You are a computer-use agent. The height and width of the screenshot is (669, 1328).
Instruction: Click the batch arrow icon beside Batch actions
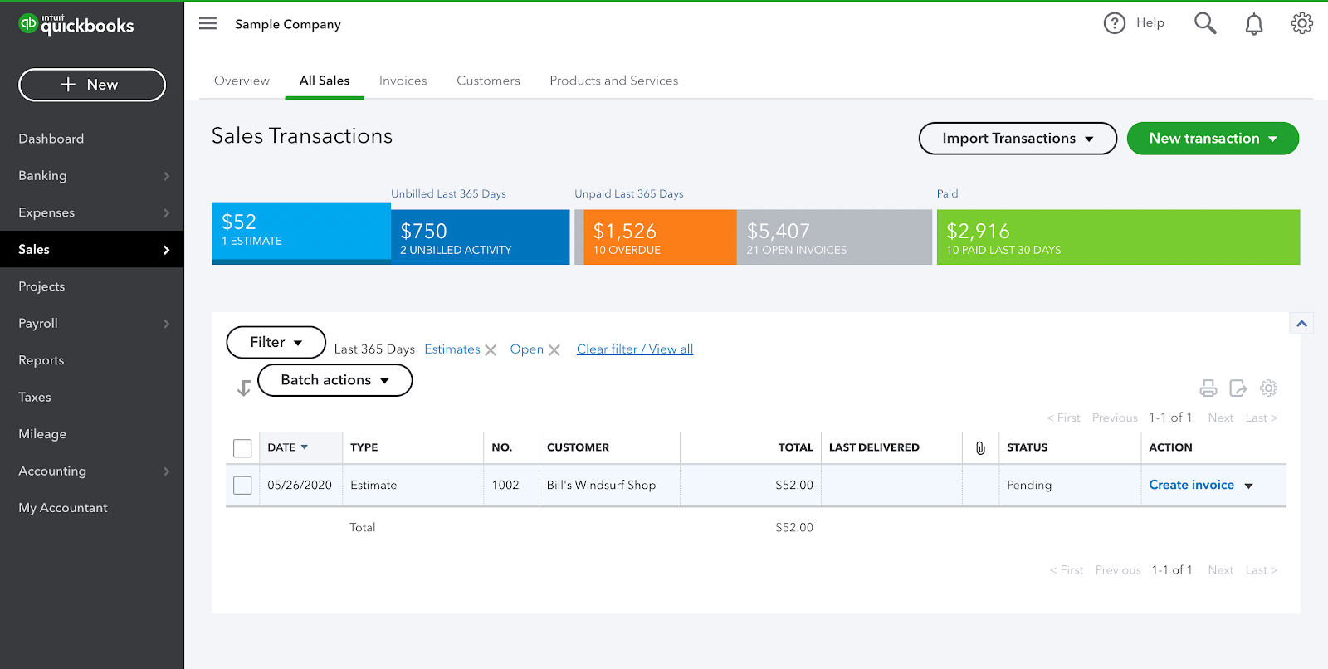tap(243, 388)
